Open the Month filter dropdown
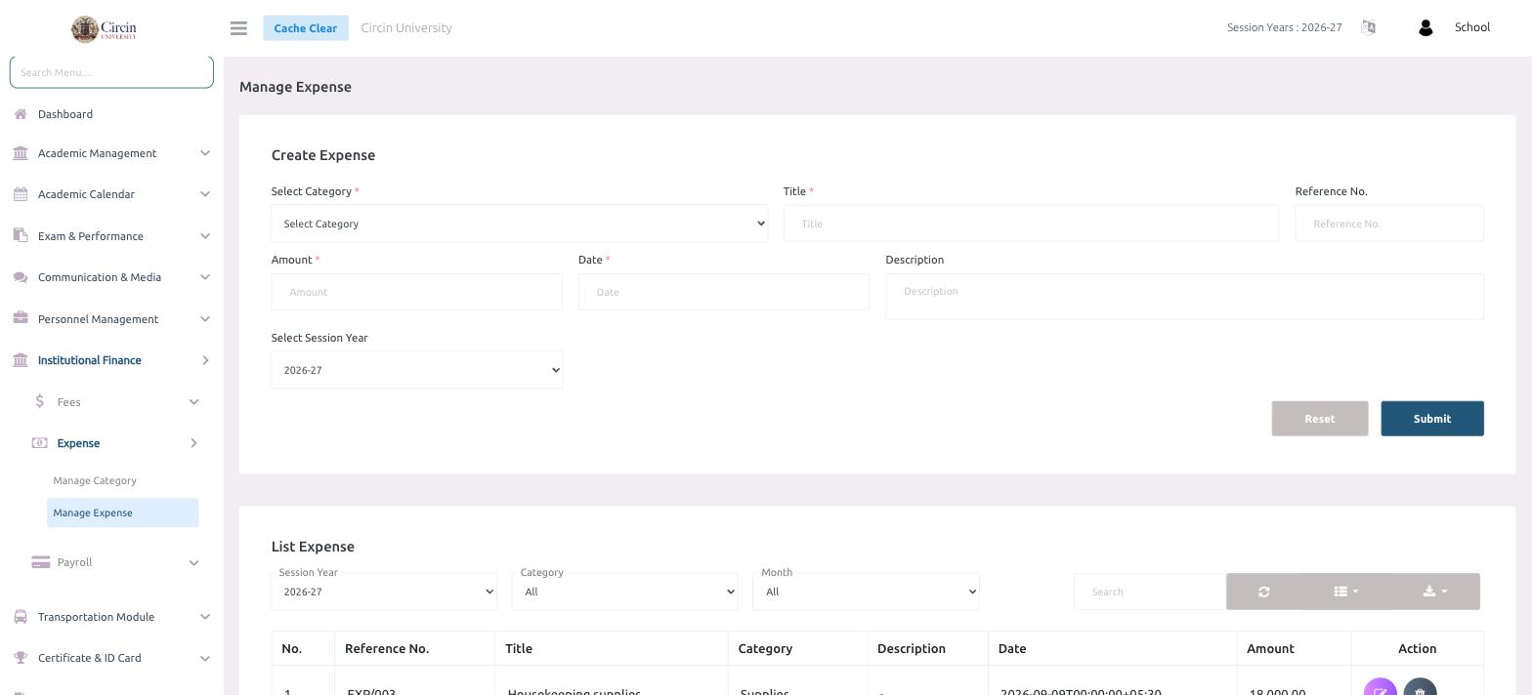 866,592
